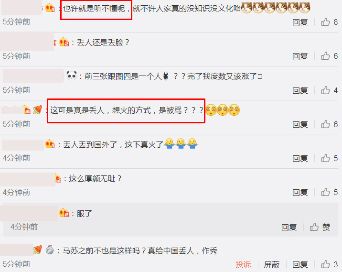This screenshot has height=272, width=342.
Task: Click the panda badge icon beside username
Action: (x=72, y=76)
